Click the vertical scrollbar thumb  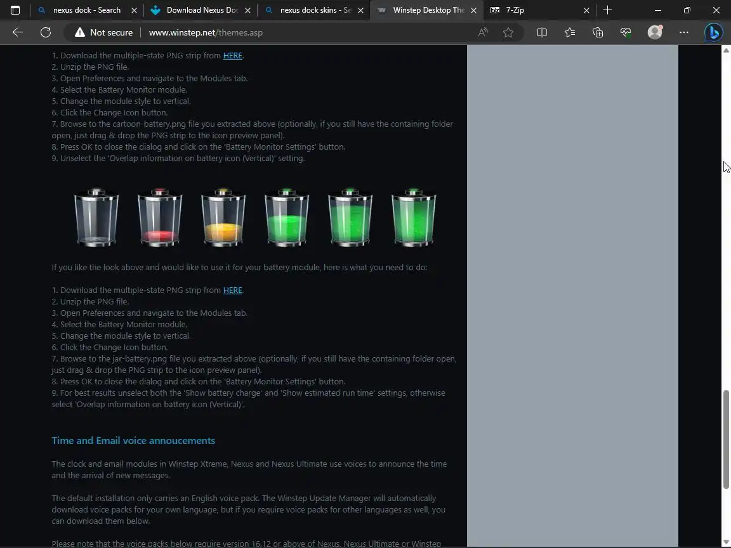(726, 440)
